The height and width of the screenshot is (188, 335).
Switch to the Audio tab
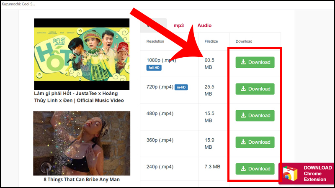point(204,25)
